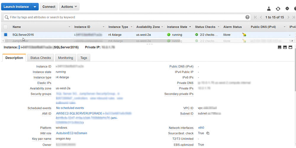296x148 pixels.
Task: Click the horizontal scrollbar left arrow
Action: (x=3, y=41)
